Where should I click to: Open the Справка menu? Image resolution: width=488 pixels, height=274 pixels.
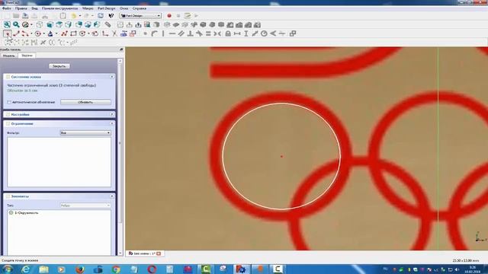pos(139,8)
